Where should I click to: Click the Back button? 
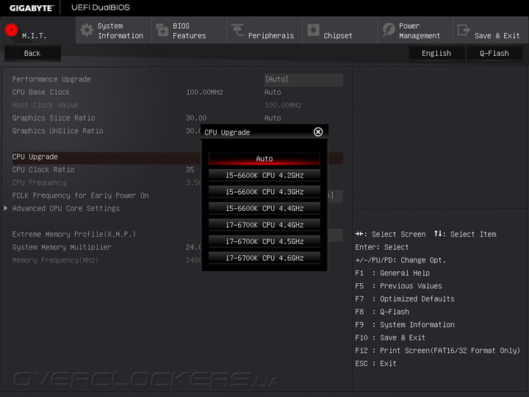pos(32,54)
